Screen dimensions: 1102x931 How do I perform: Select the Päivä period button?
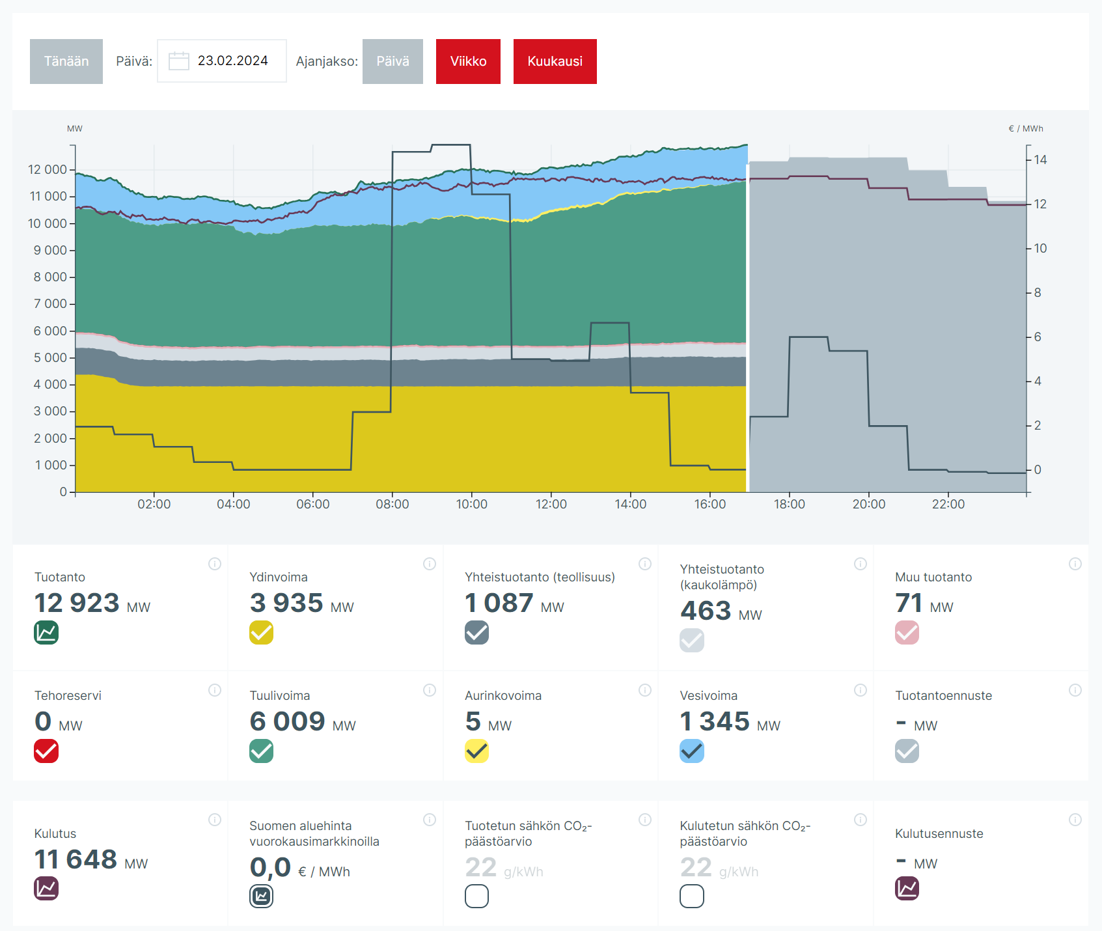(x=393, y=61)
